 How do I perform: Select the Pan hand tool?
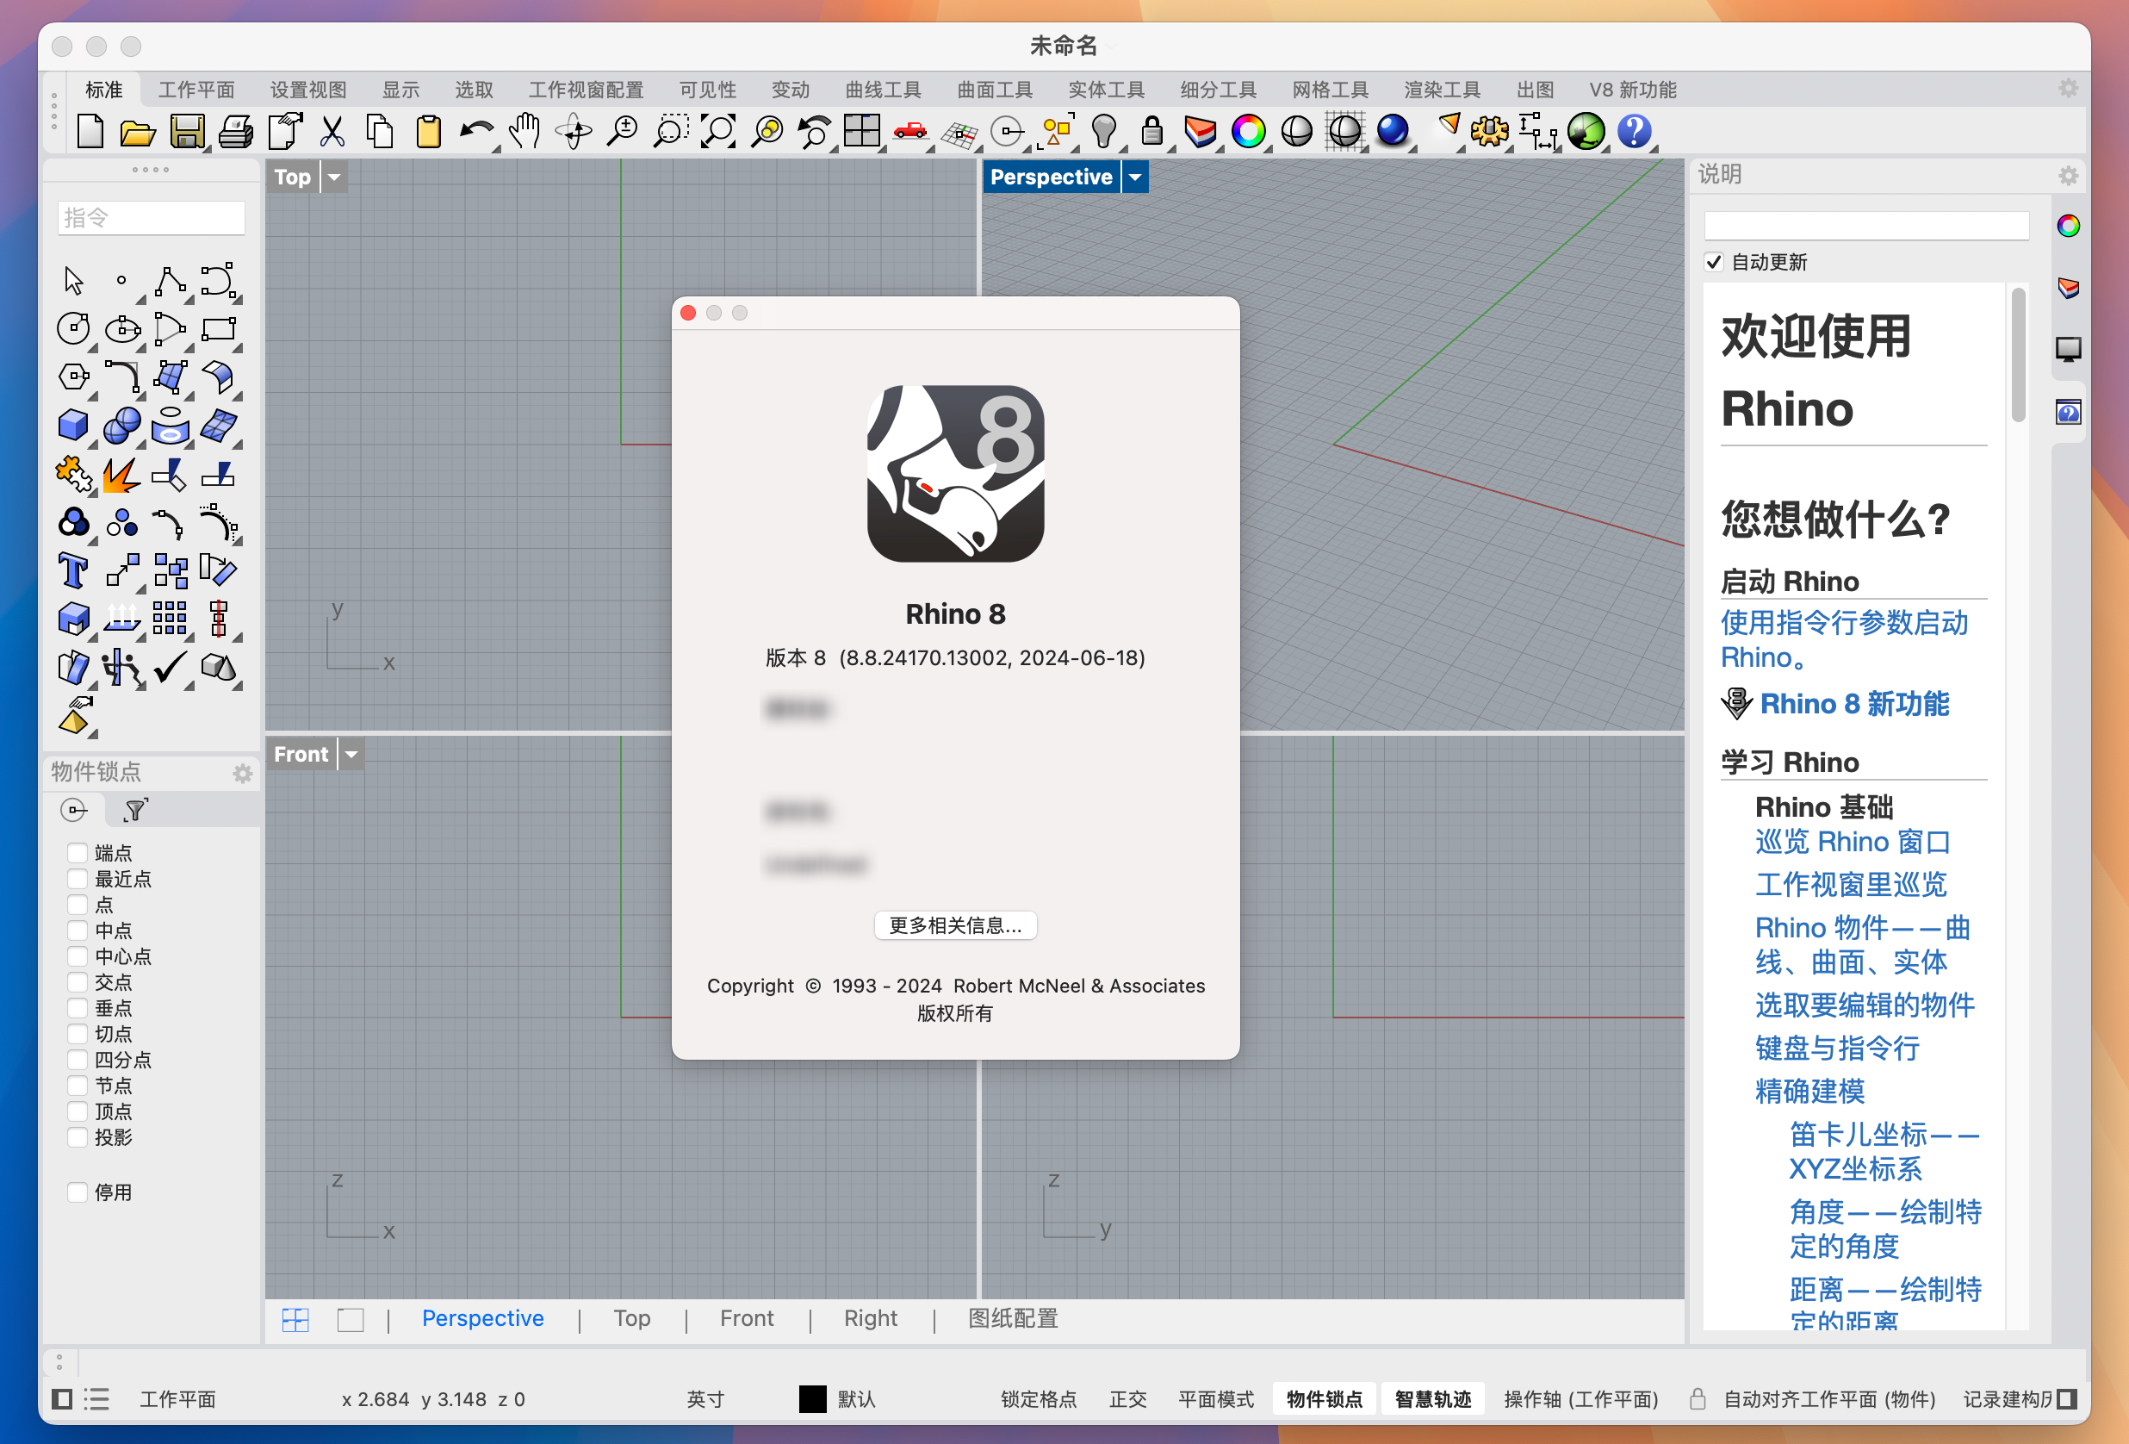pos(524,132)
